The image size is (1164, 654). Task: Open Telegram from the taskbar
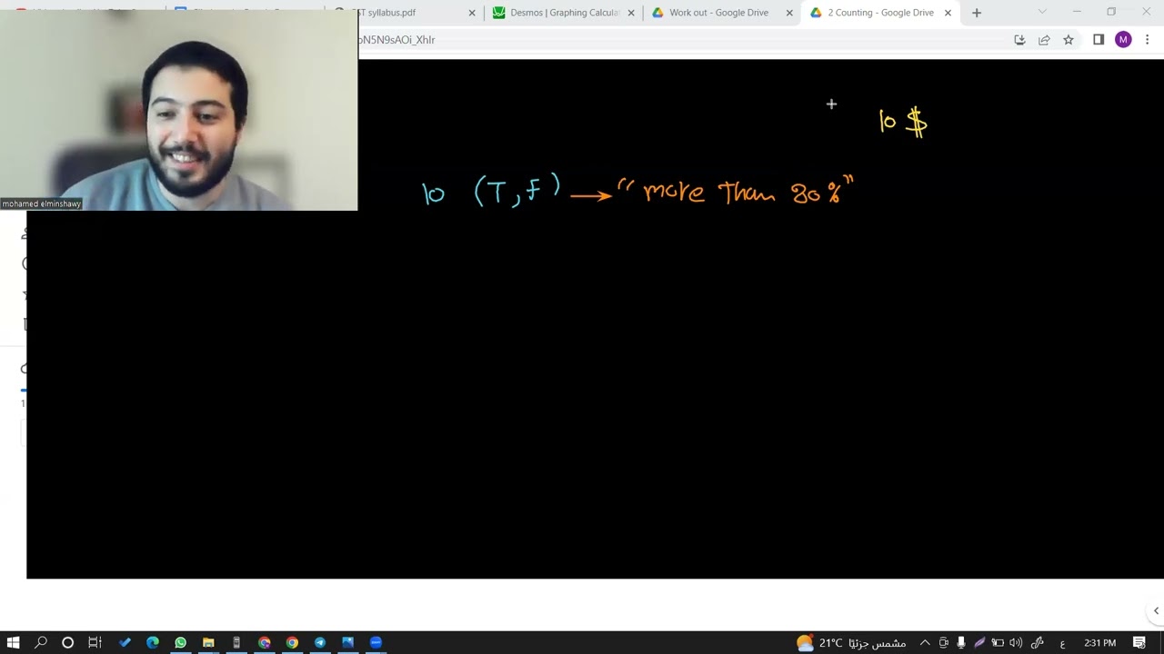tap(320, 643)
